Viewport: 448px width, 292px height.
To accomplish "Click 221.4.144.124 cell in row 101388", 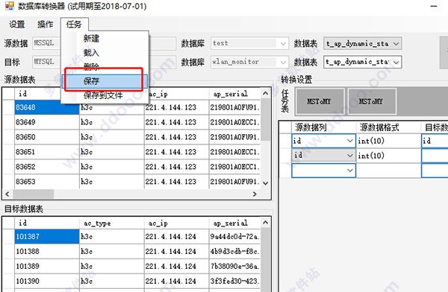I will tap(176, 252).
